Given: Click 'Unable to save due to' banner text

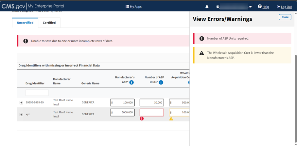Looking at the screenshot, I should [72, 41].
